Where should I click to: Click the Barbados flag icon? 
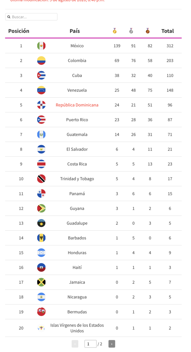(x=41, y=238)
